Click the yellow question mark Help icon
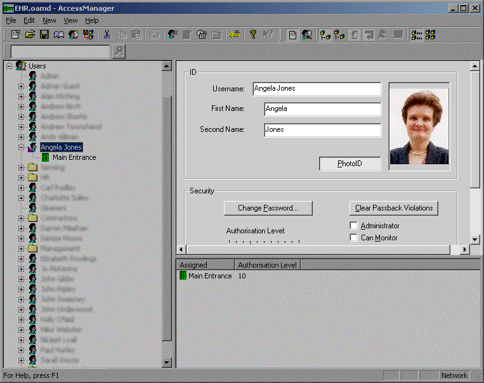The height and width of the screenshot is (383, 484). pos(253,35)
